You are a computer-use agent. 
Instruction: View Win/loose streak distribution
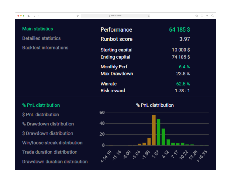click(52, 143)
